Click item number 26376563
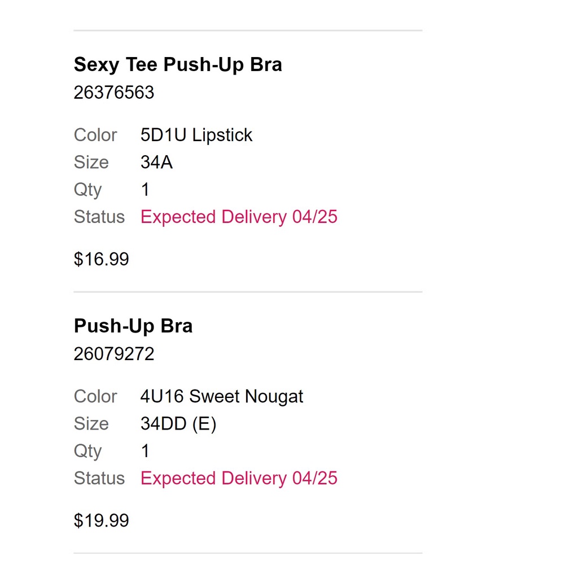Viewport: 578px width, 578px height. [113, 93]
